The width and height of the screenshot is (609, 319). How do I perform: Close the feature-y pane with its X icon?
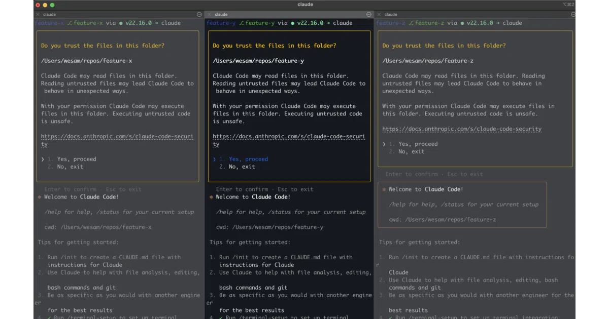[x=209, y=15]
